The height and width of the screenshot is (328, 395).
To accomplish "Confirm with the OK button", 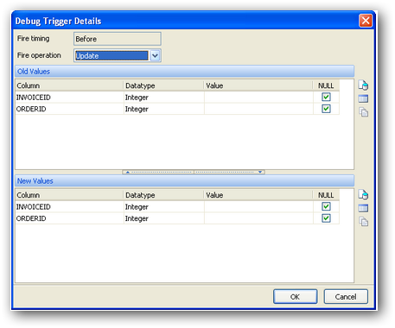I will point(296,297).
